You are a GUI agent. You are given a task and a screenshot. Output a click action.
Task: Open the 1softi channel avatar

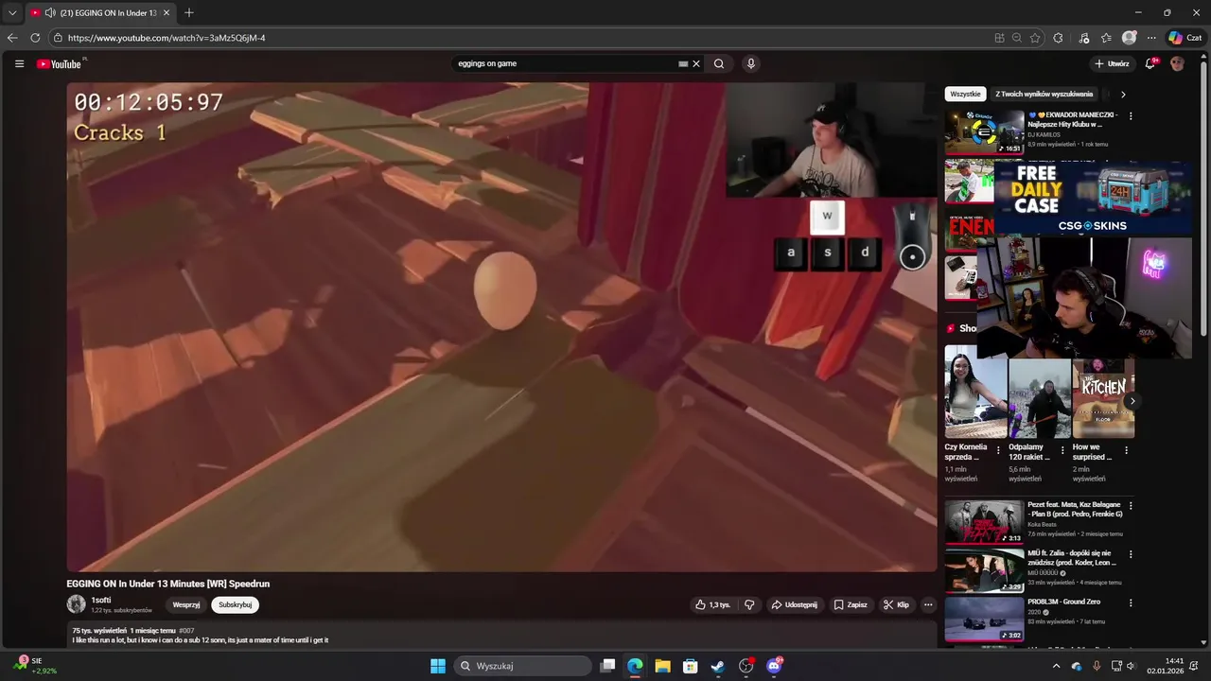[x=76, y=604]
